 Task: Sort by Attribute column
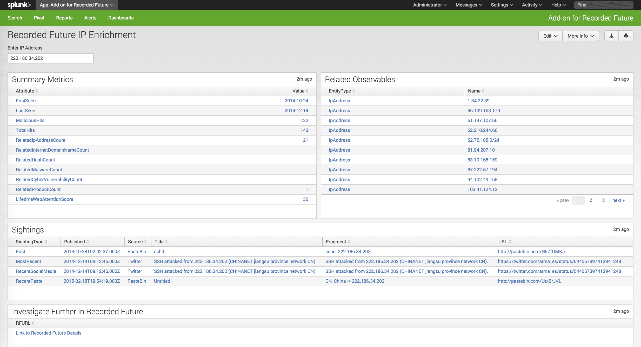point(27,91)
